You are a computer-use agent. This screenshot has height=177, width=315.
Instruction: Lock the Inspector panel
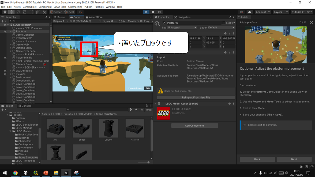230,17
